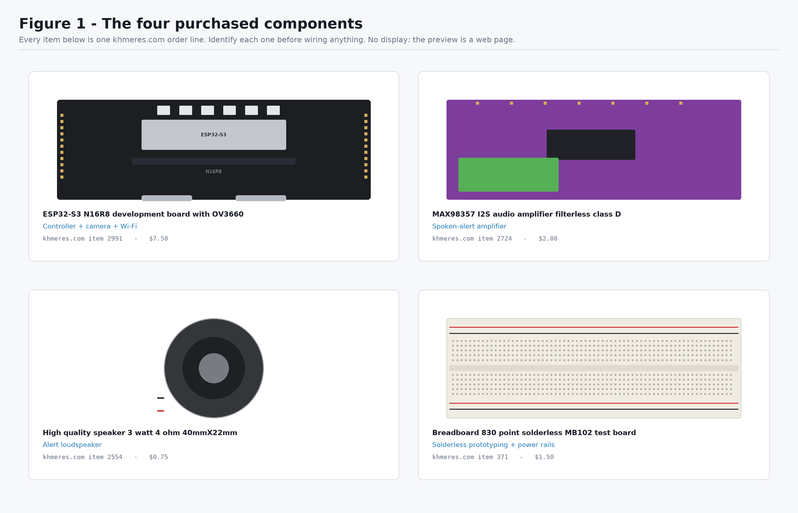The image size is (798, 513).
Task: Click the black speaker lead wire
Action: tap(161, 398)
